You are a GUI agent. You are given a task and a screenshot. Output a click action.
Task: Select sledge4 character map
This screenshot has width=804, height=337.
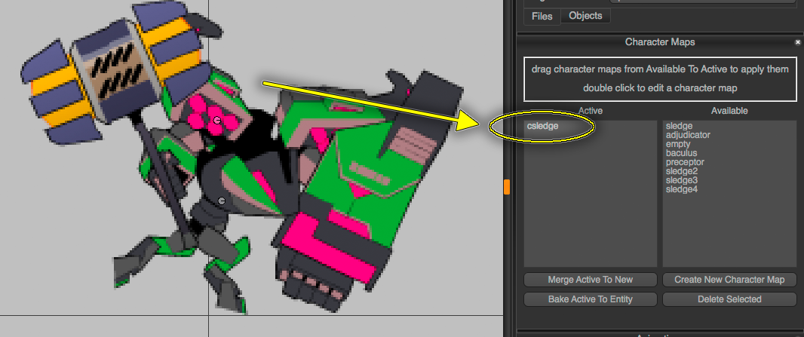(x=681, y=189)
